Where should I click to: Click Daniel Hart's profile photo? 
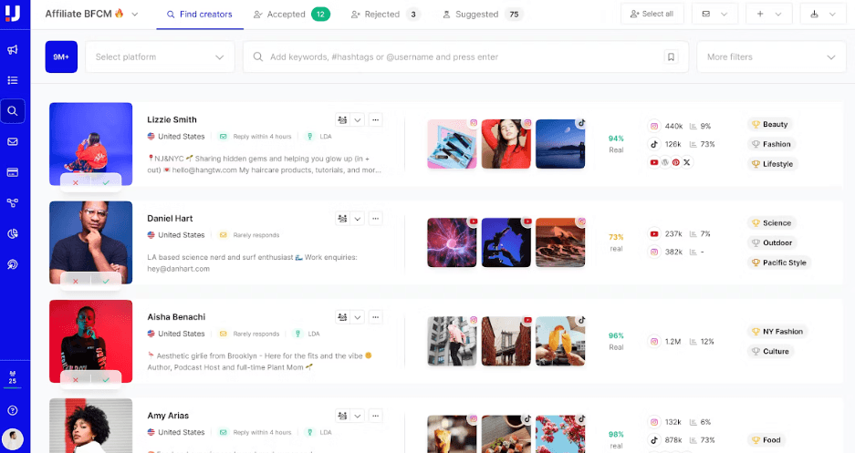click(x=90, y=242)
